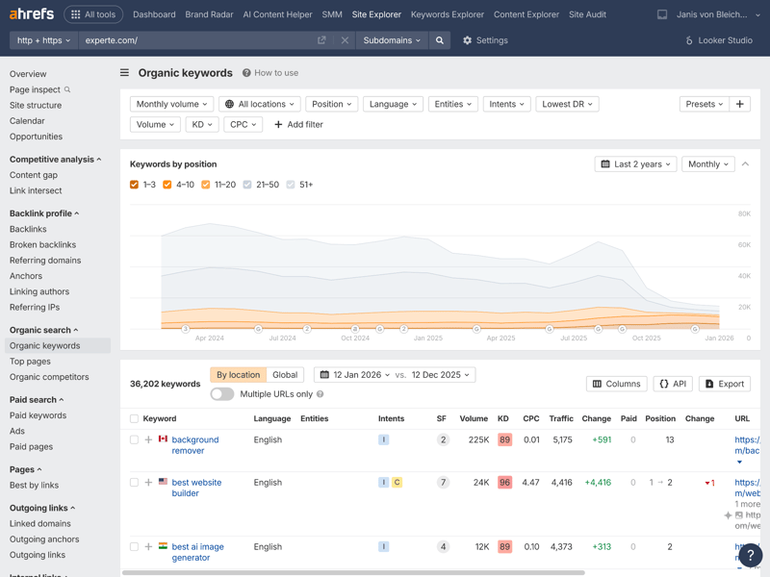Open the hamburger menu beside Organic keywords
The height and width of the screenshot is (577, 770).
point(124,72)
